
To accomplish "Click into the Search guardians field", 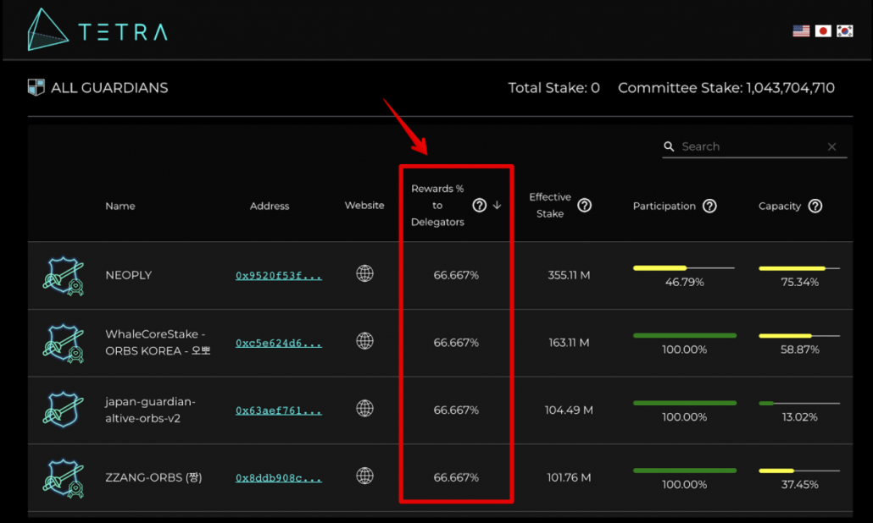I will tap(753, 146).
